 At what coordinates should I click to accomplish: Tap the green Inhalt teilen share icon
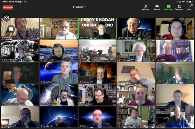[x=168, y=6]
